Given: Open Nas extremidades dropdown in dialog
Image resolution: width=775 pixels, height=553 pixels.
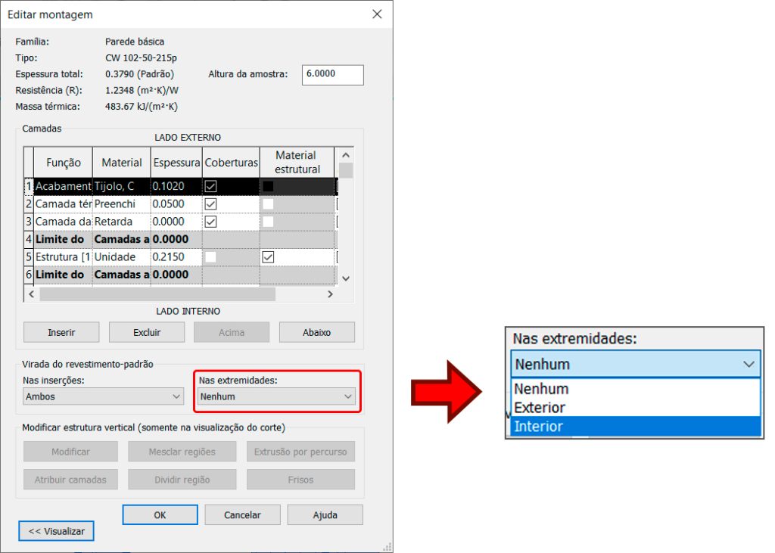Looking at the screenshot, I should click(276, 396).
